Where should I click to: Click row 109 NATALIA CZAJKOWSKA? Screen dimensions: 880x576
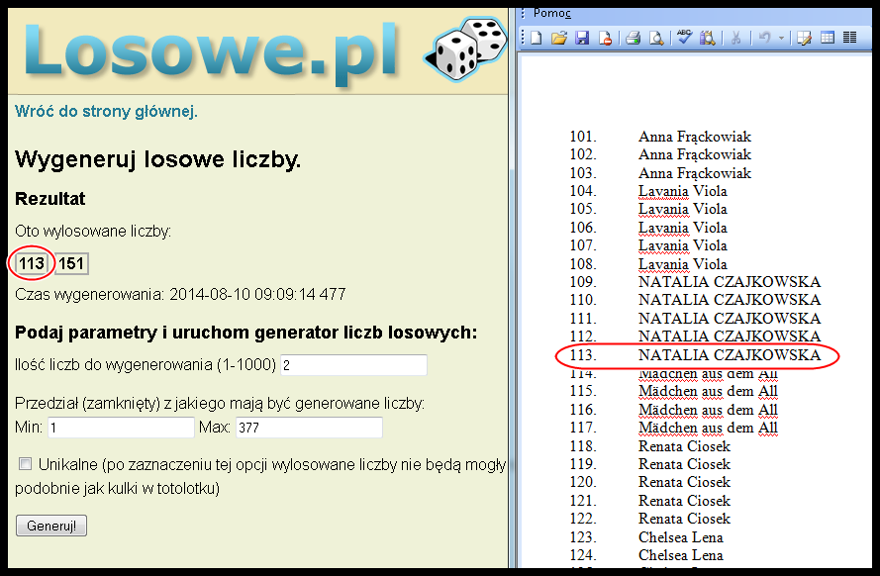(x=695, y=282)
